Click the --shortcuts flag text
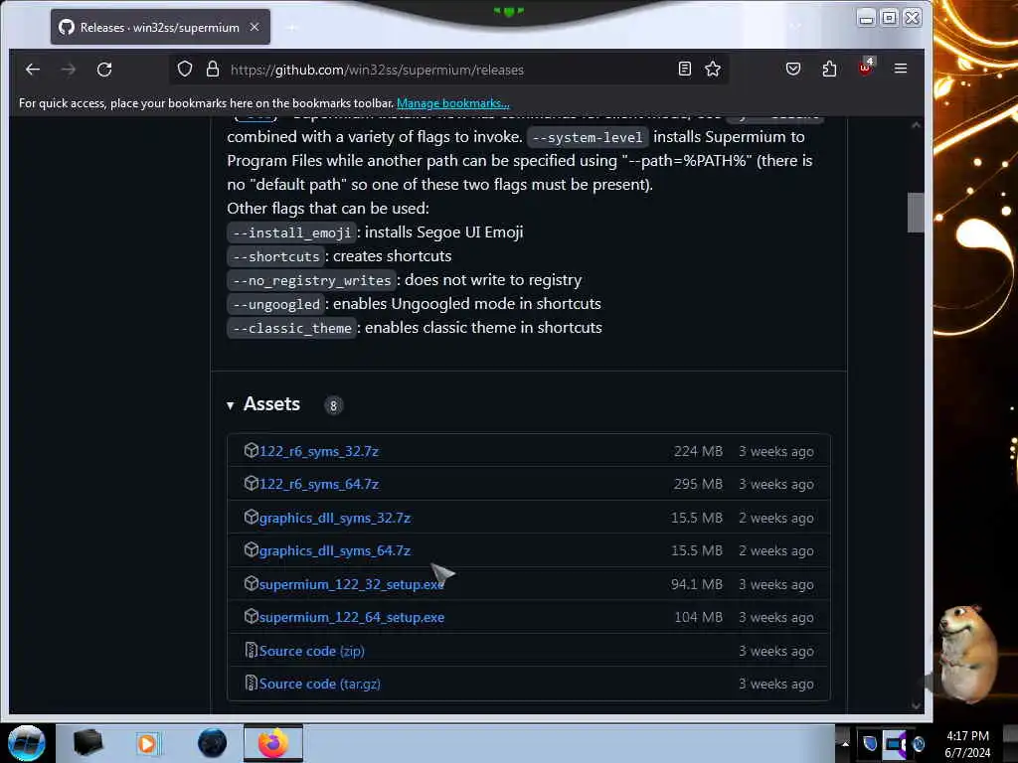The image size is (1018, 763). (x=276, y=257)
